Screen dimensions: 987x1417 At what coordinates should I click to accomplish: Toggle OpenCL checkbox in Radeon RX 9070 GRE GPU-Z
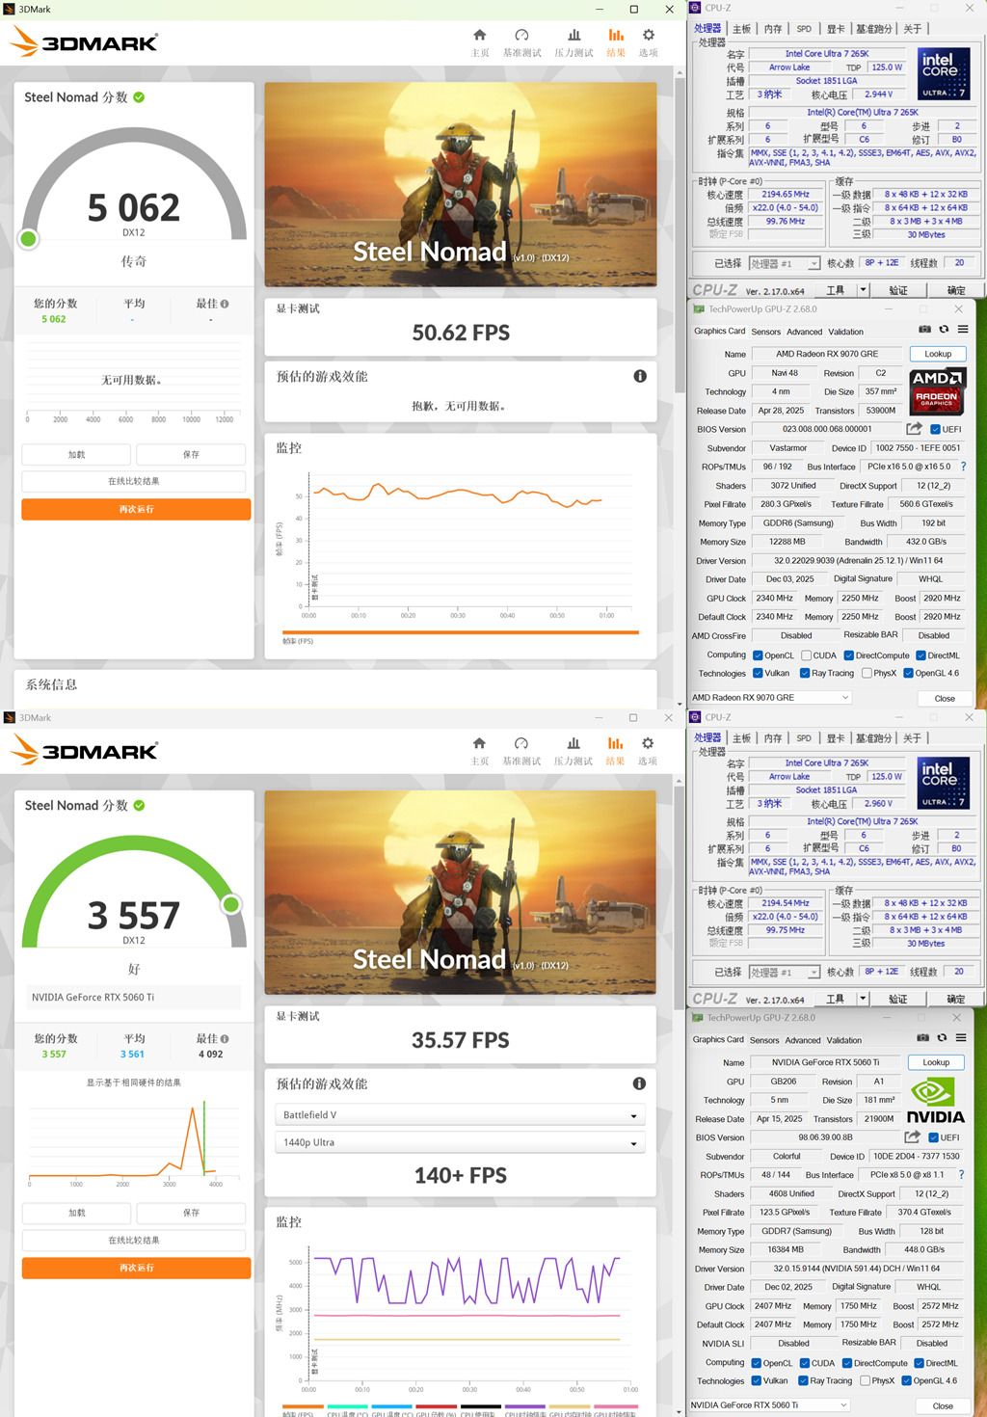point(758,655)
